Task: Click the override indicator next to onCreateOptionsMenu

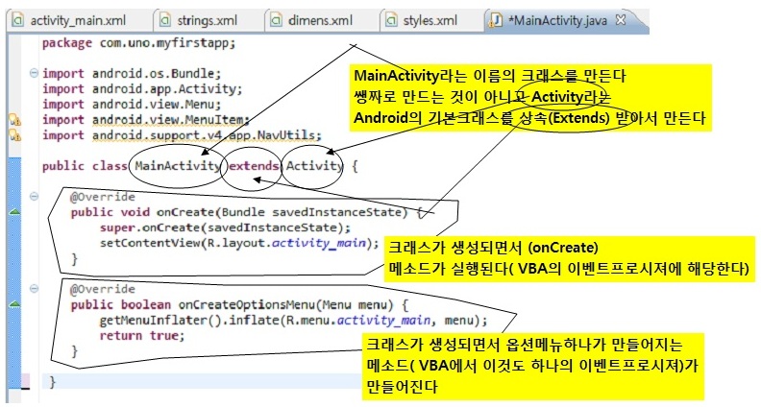Action: pos(15,304)
